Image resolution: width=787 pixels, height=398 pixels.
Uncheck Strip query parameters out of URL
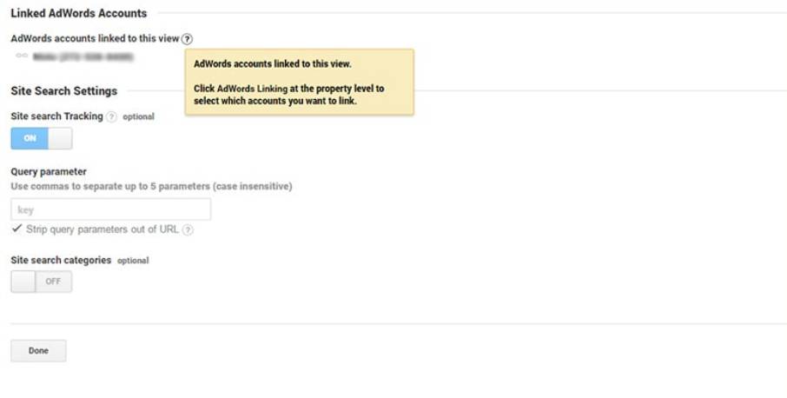(17, 229)
